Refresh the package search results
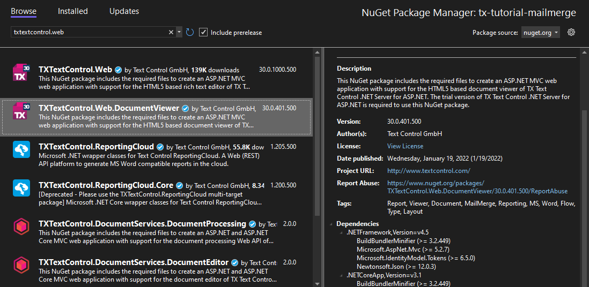Image resolution: width=589 pixels, height=287 pixels. (x=190, y=32)
